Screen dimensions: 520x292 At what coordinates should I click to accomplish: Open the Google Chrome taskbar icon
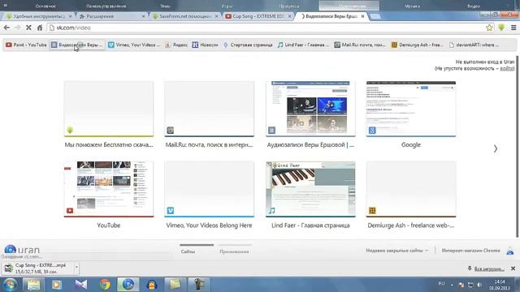(105, 285)
